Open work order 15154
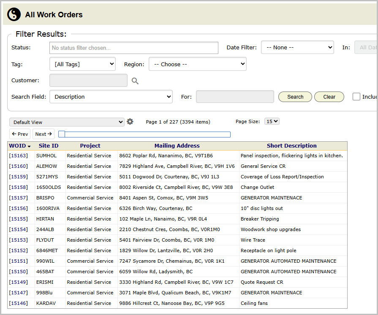 tap(18, 229)
